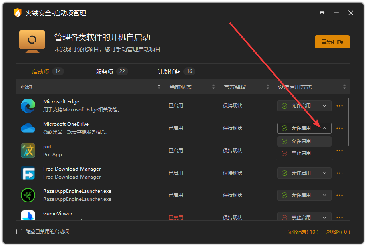Viewport: 366px width, 246px height.
Task: Check 隐藏已禁用的启动项 checkbox
Action: click(19, 232)
